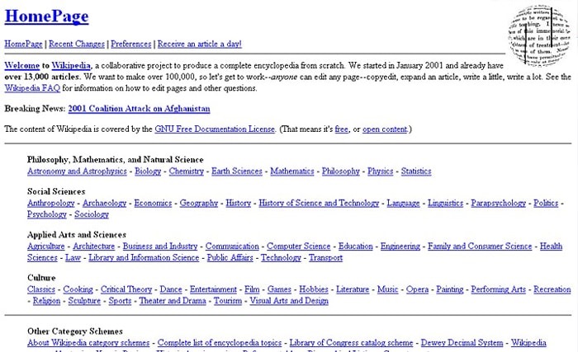
Task: Open Politics topic
Action: pyautogui.click(x=546, y=204)
